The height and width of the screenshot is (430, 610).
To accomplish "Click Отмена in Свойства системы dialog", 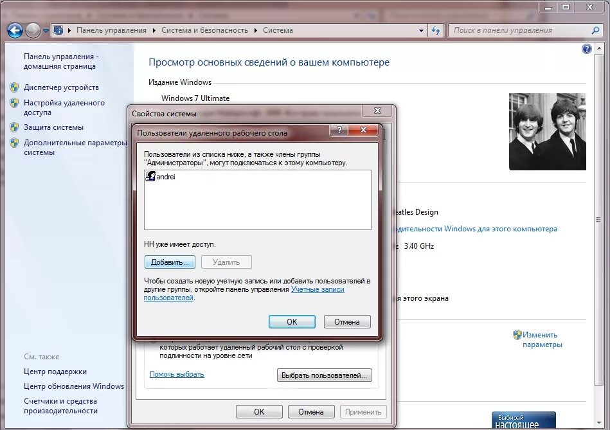I will (311, 412).
